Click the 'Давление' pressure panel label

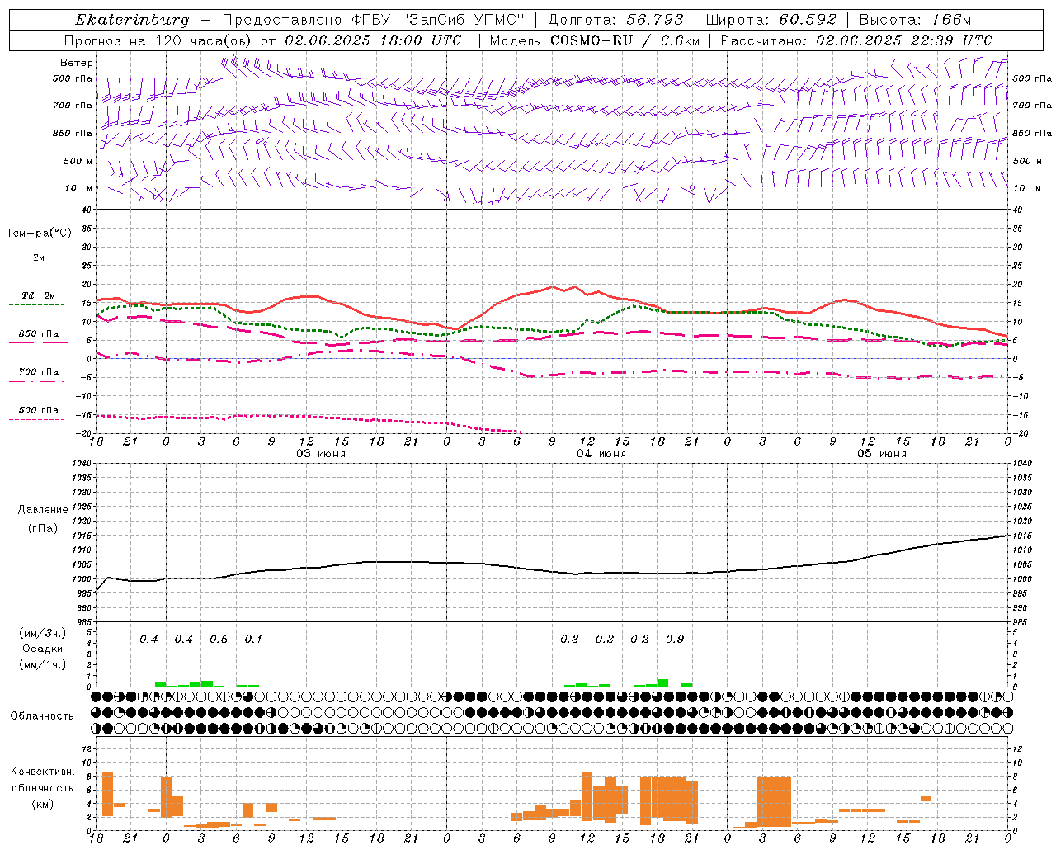pos(43,510)
